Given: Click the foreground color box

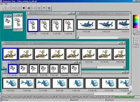Looking at the screenshot, I should 135,32.
